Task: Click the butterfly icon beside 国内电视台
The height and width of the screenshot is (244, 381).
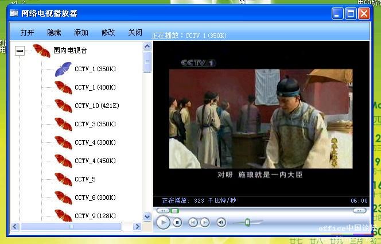Action: 41,51
